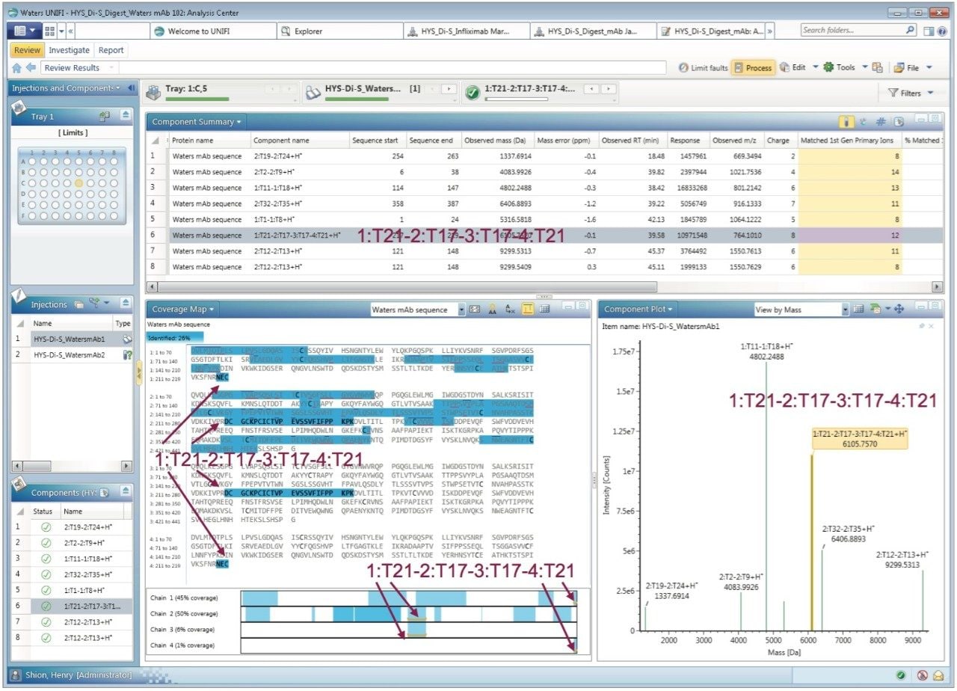
Task: Switch to the Report tab
Action: pyautogui.click(x=111, y=50)
